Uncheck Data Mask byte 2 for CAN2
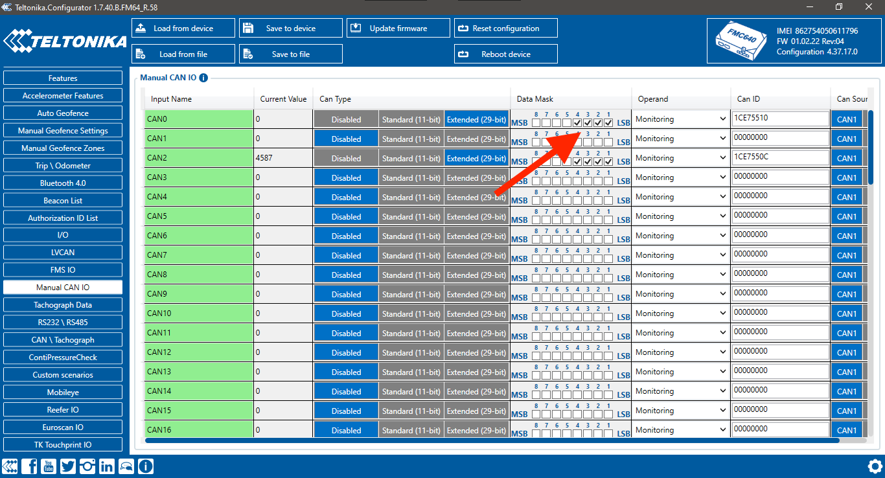 [598, 162]
